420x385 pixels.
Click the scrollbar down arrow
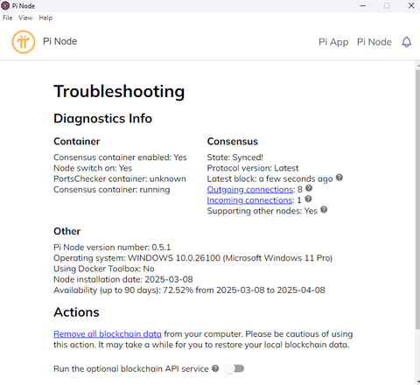pyautogui.click(x=417, y=381)
